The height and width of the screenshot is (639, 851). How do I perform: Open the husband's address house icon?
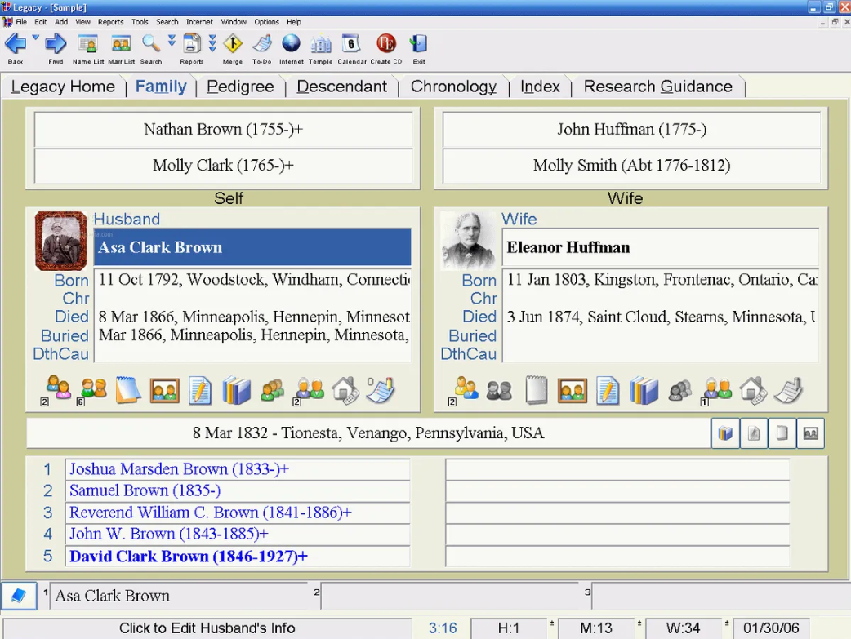[x=345, y=389]
